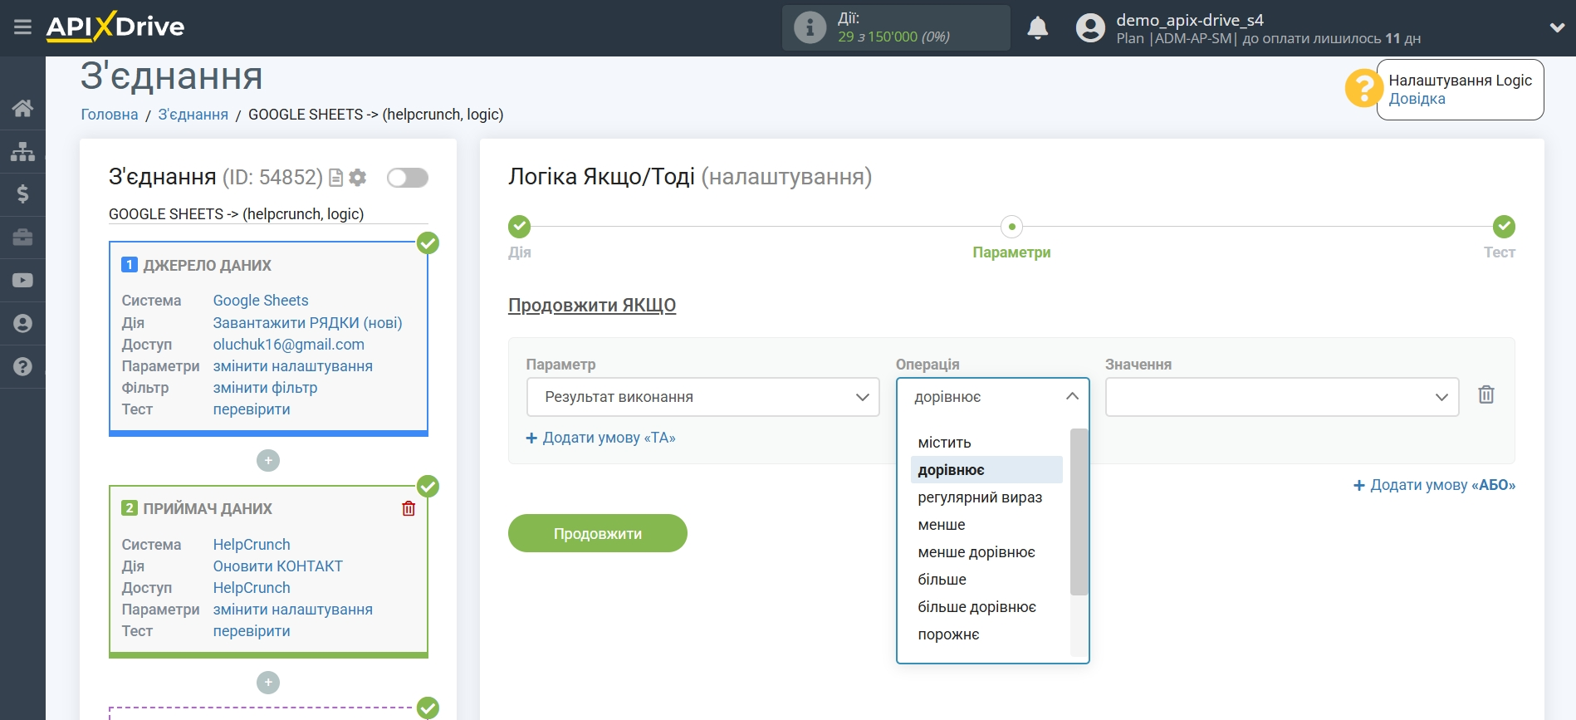Add a step after the data receiver block
The image size is (1576, 720).
[267, 683]
